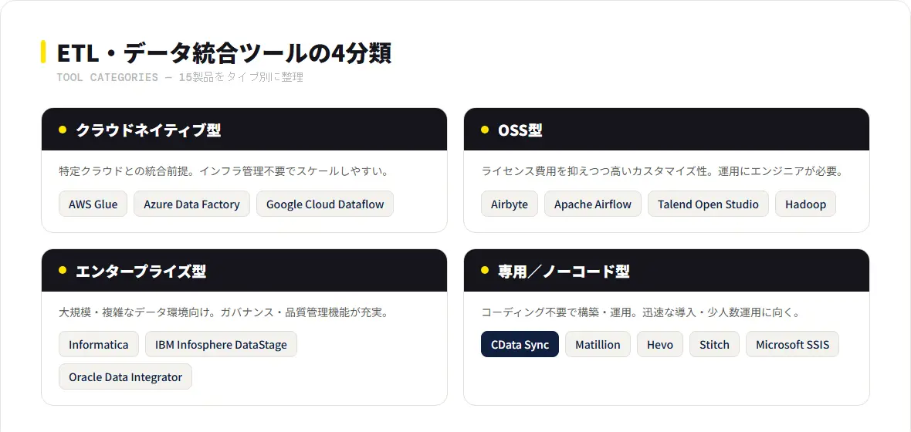Select the Apache Airflow chip

593,204
